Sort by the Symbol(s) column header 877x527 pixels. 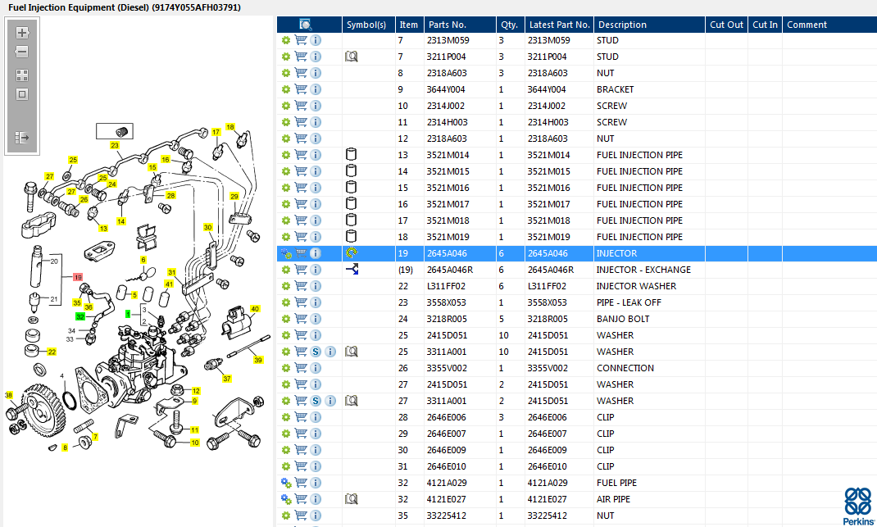pos(366,25)
